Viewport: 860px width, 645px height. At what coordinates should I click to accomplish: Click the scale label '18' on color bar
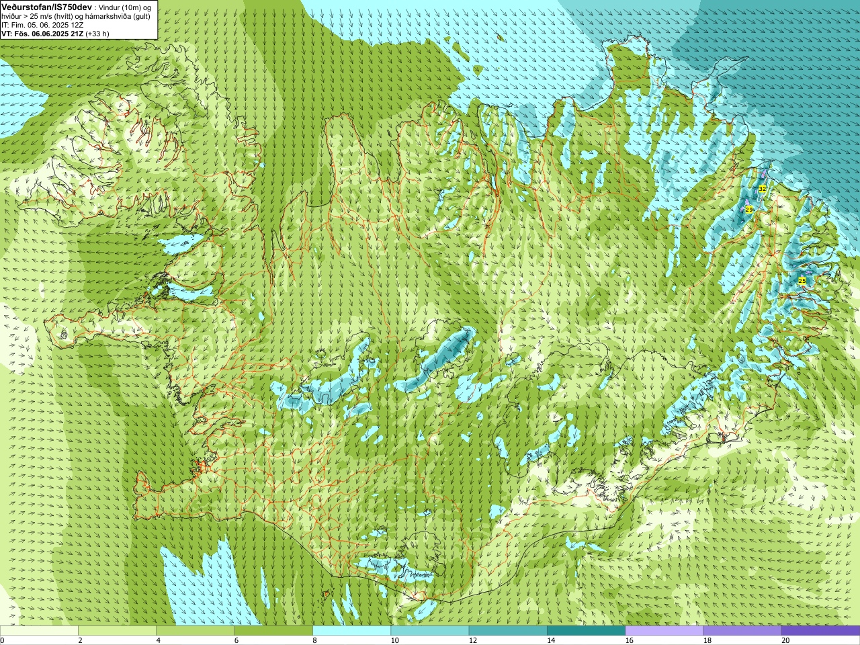[707, 640]
